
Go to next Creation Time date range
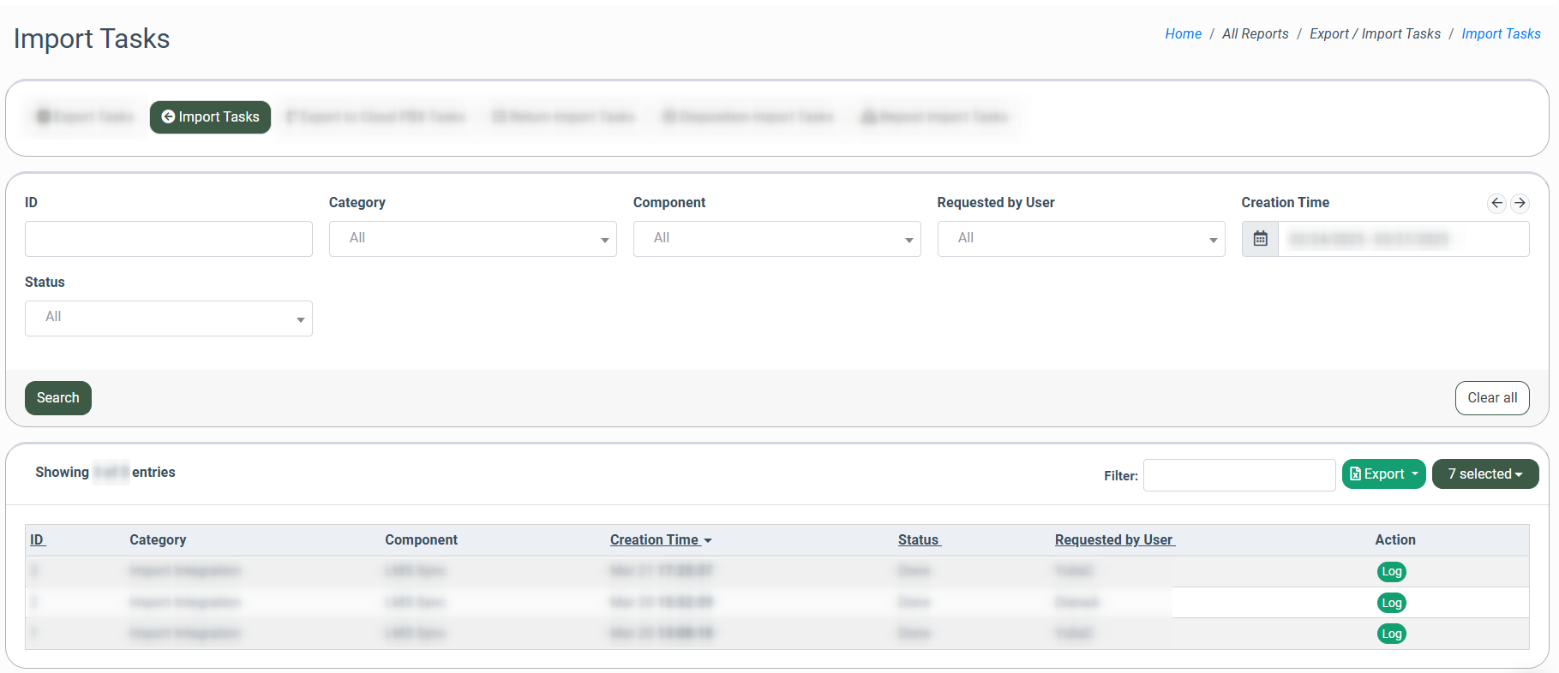click(1520, 203)
